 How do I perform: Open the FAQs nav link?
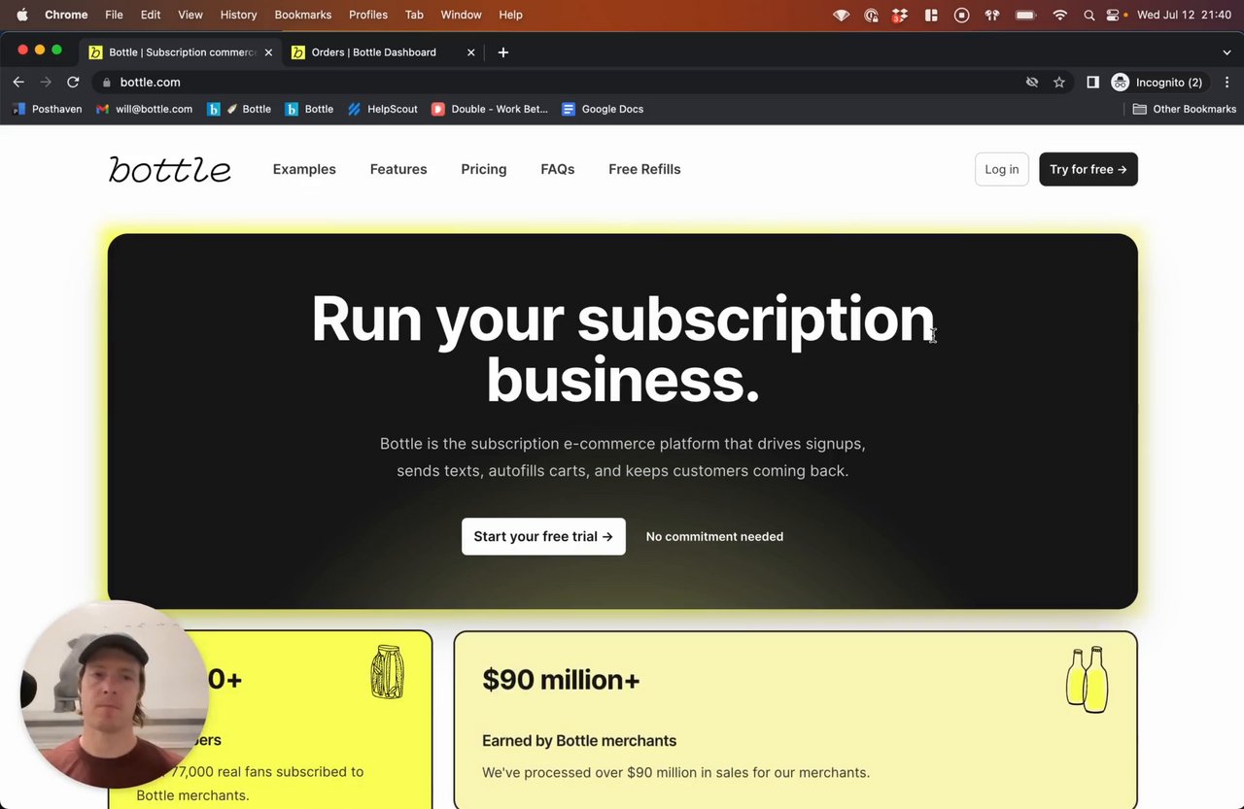558,169
